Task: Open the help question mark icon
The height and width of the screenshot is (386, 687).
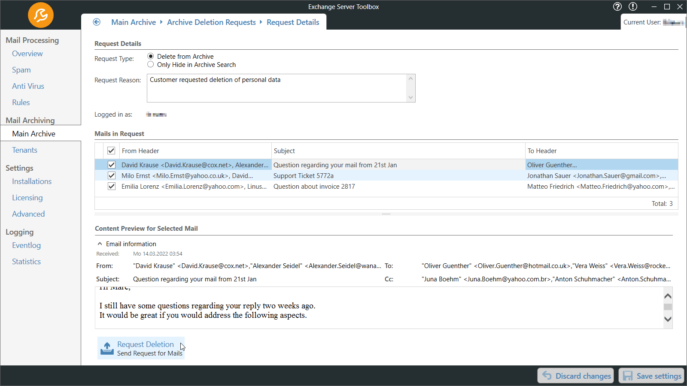Action: click(x=617, y=6)
